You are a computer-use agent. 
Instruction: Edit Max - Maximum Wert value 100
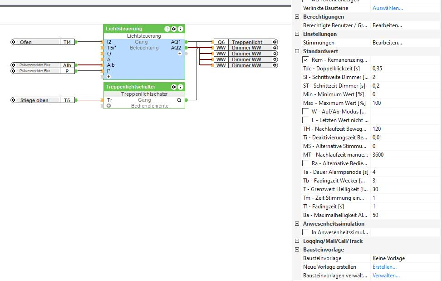point(405,103)
